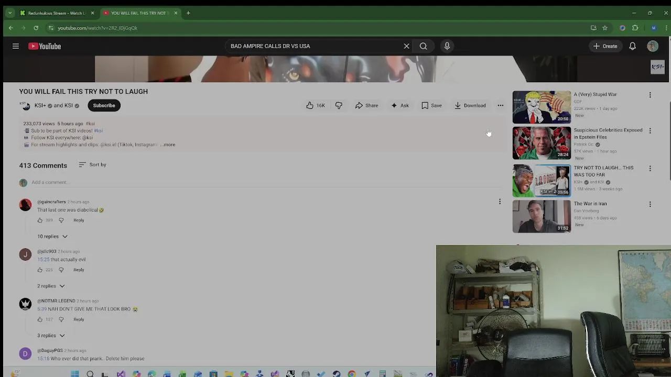
Task: Open a new browser tab
Action: tap(188, 13)
